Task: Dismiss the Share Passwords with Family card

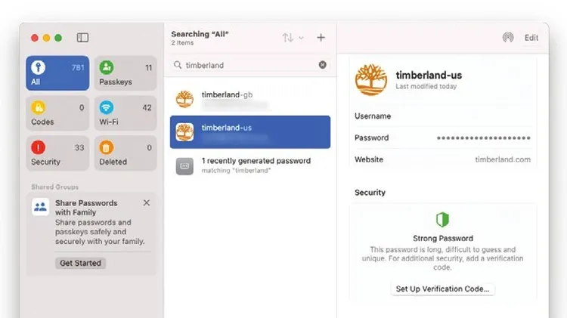Action: coord(147,202)
